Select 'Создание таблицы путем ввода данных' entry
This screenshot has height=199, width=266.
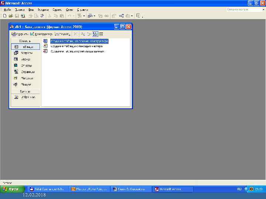(77, 51)
